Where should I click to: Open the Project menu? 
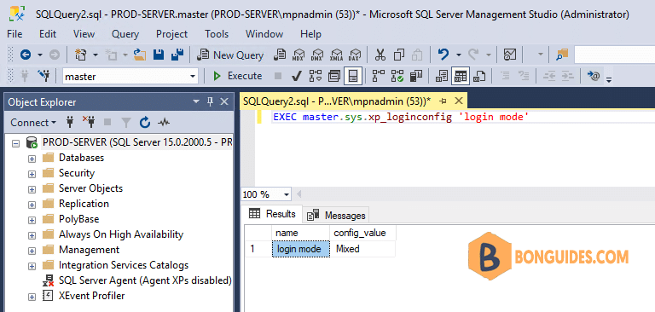tap(171, 34)
